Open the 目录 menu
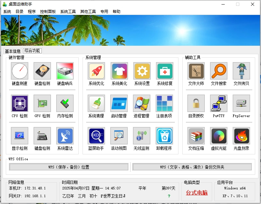The height and width of the screenshot is (204, 261). point(19,11)
